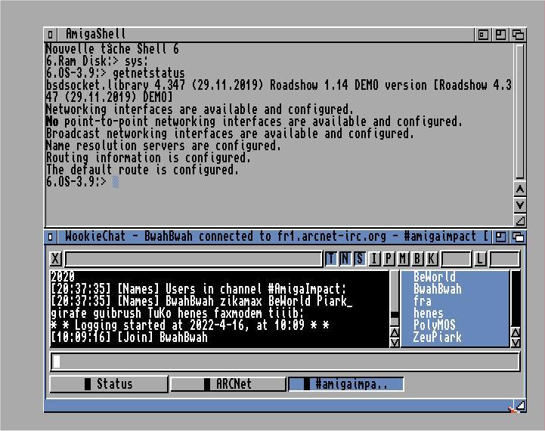The width and height of the screenshot is (545, 431).
Task: Click the chat log scrollbar knob
Action: [395, 315]
